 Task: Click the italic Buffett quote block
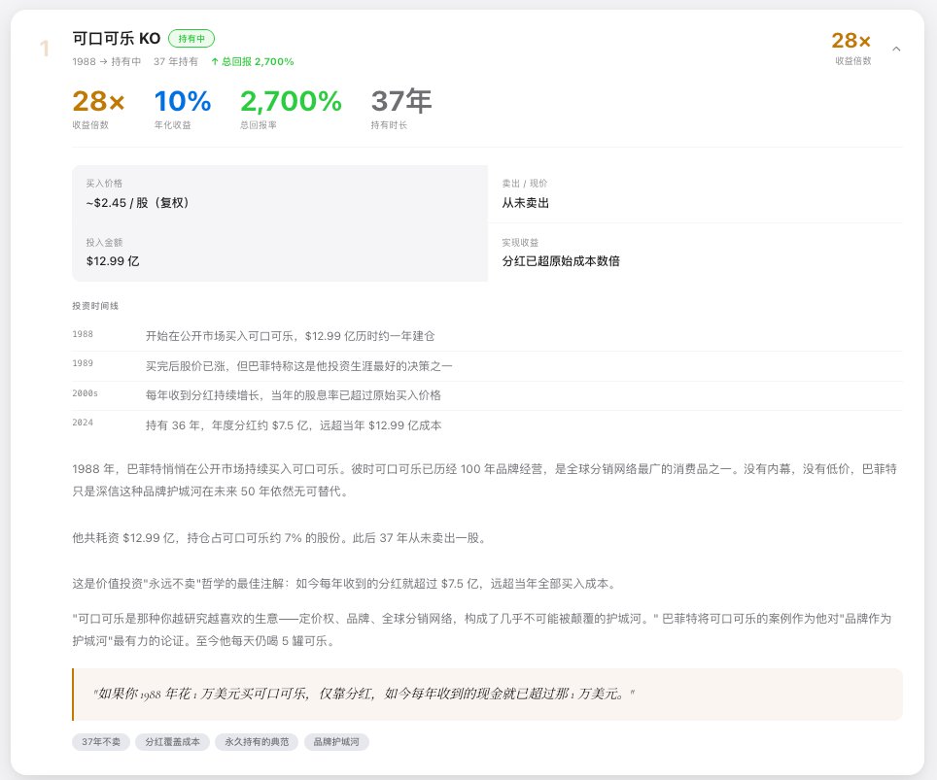point(487,694)
